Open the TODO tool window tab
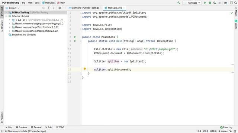 (x=60, y=127)
